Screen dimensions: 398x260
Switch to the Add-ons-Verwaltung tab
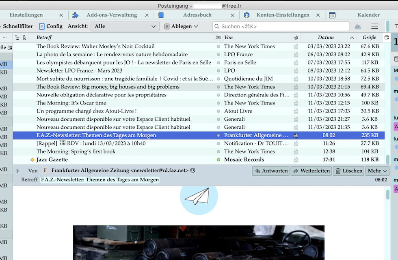pyautogui.click(x=112, y=15)
